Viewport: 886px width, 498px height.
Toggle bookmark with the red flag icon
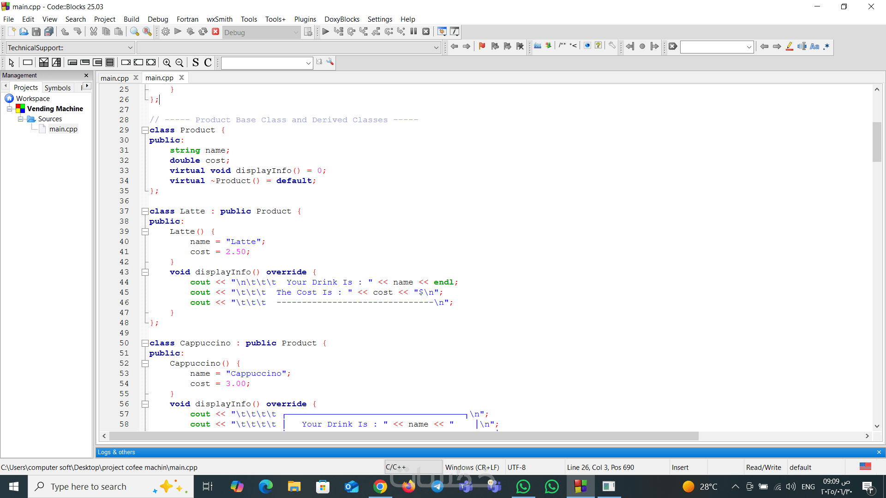482,46
